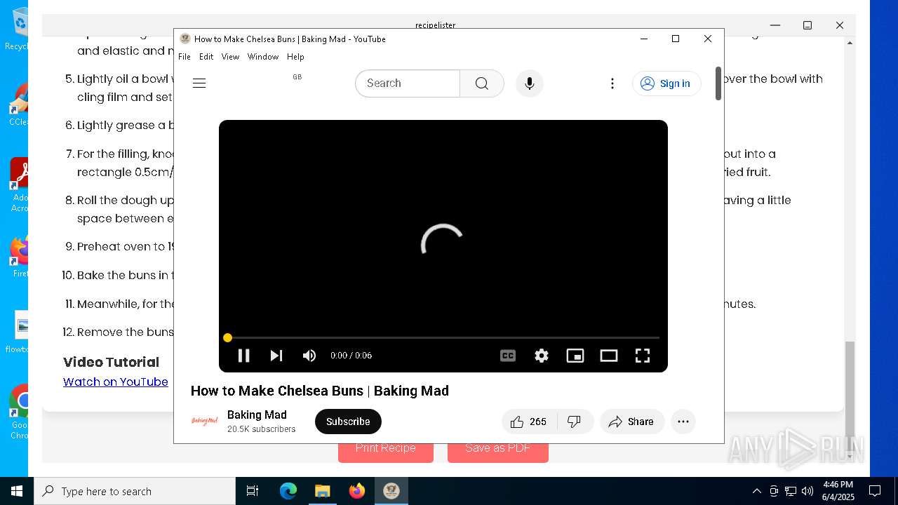Click the Windows taskbar search box

(135, 491)
